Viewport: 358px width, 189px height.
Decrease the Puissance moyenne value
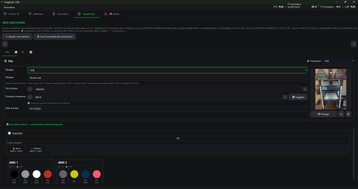click(x=30, y=97)
